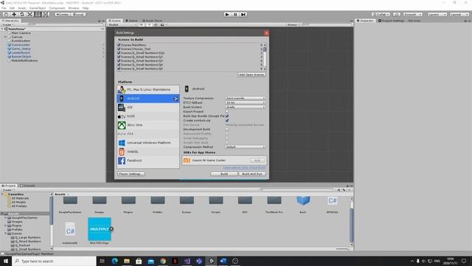Open the Shaded draw mode dropdown
The image size is (472, 266).
coord(122,24)
